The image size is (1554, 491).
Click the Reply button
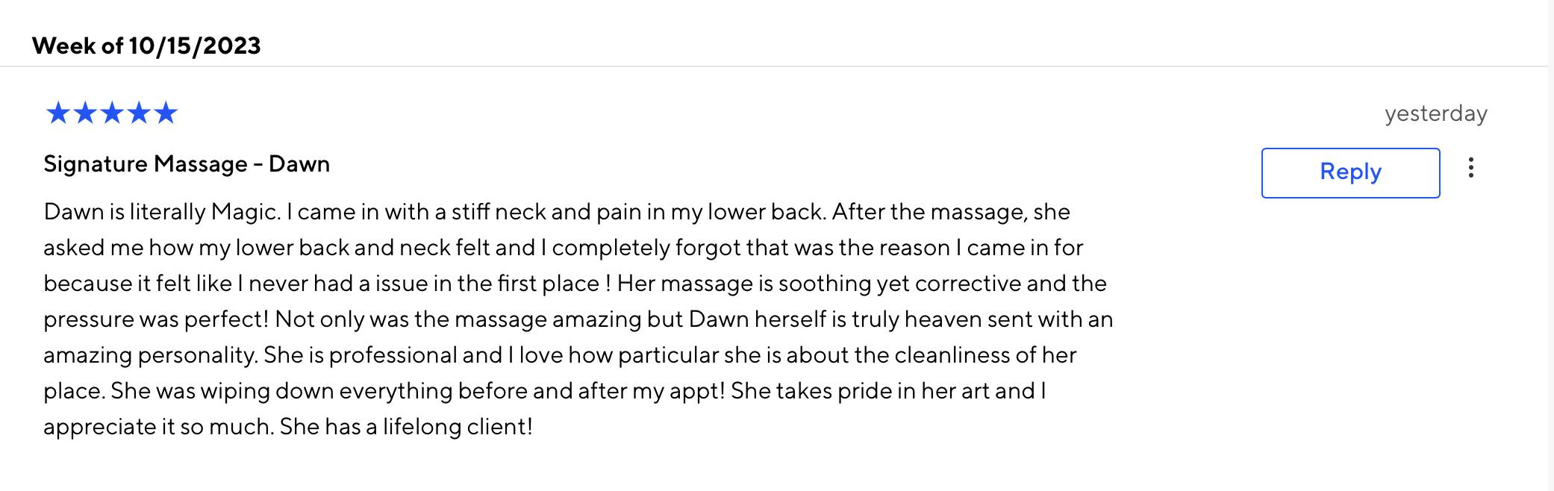(x=1350, y=172)
